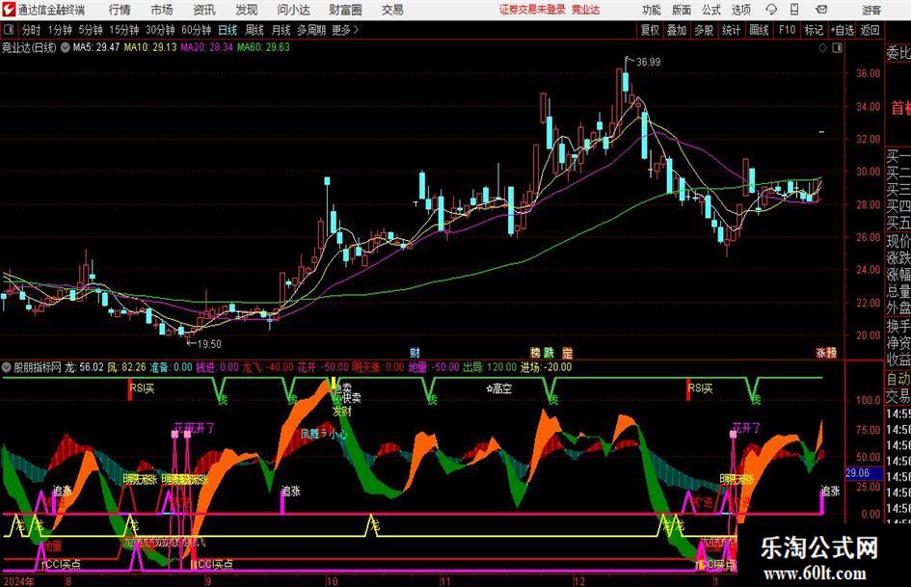Click the 涨 marker at chart's right
Screen dimensions: 911x587
click(x=821, y=353)
